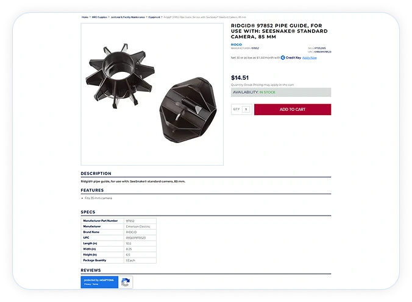Click the Manufacturer Part Number spec row
Image resolution: width=412 pixels, height=302 pixels.
click(x=118, y=221)
